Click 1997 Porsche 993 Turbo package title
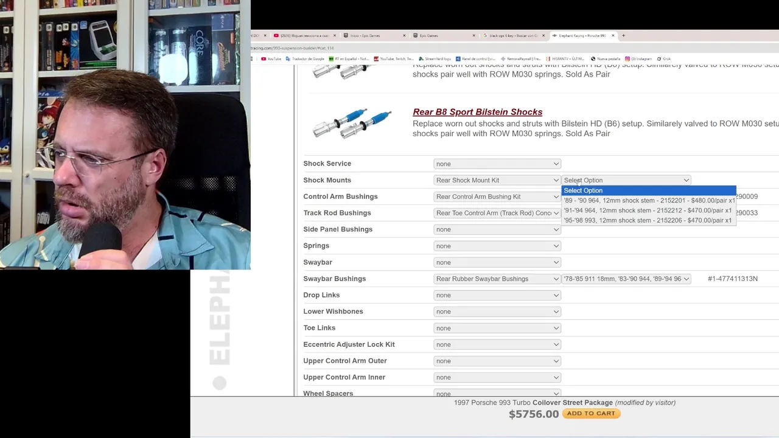The width and height of the screenshot is (779, 438). tap(564, 403)
